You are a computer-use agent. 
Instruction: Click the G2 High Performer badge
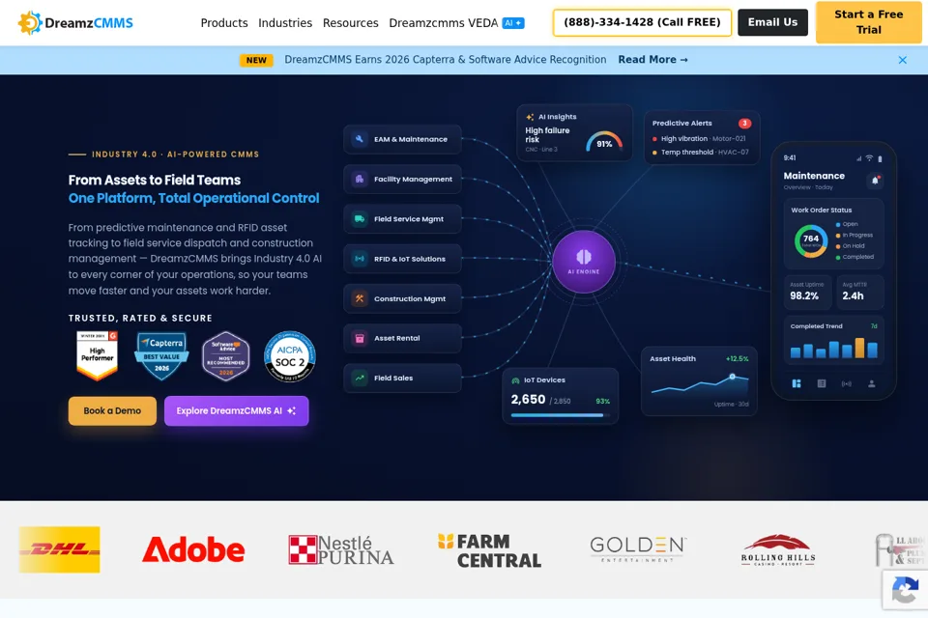click(x=97, y=355)
